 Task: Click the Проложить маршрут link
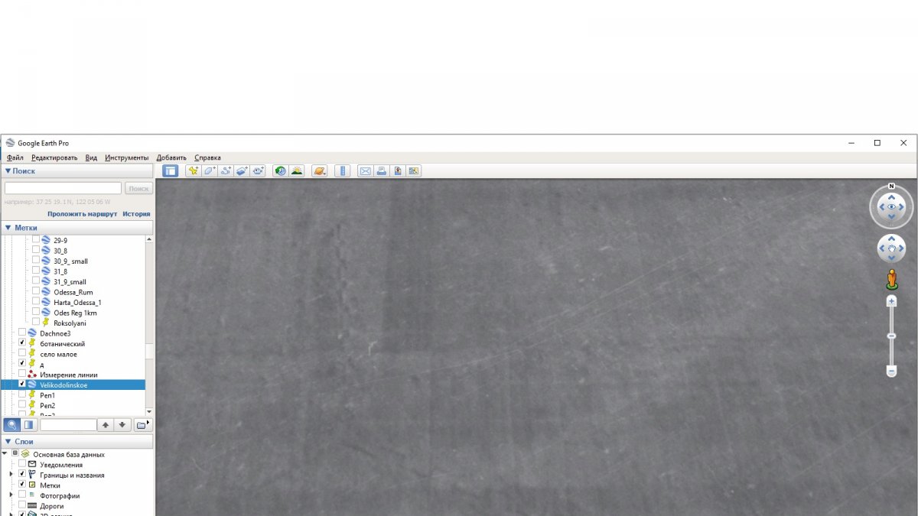pyautogui.click(x=82, y=214)
